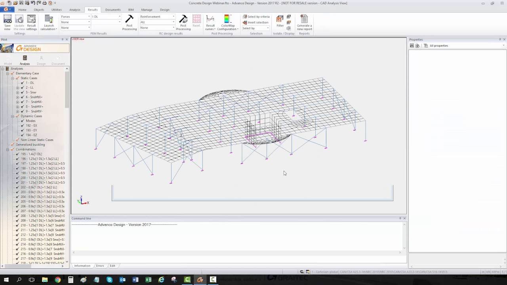Select combination 202 - 0.9x[1 DL]+1.5x[2 LL]
Viewport: 507px width, 285px height.
(39, 187)
